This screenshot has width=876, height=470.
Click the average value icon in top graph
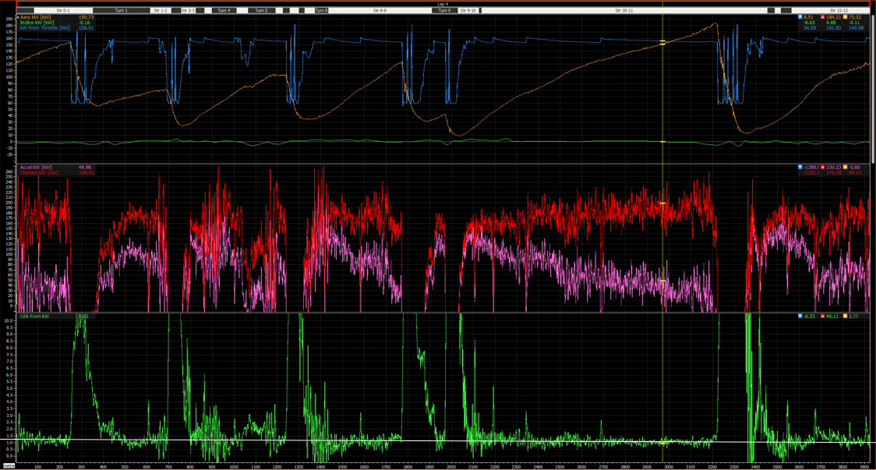tap(846, 17)
